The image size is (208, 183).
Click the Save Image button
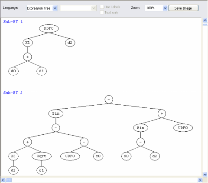183,8
